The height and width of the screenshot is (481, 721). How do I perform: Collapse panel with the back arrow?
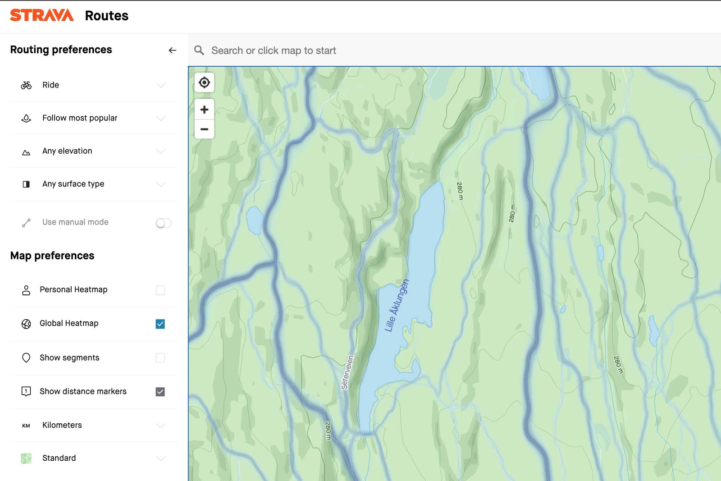pos(172,50)
